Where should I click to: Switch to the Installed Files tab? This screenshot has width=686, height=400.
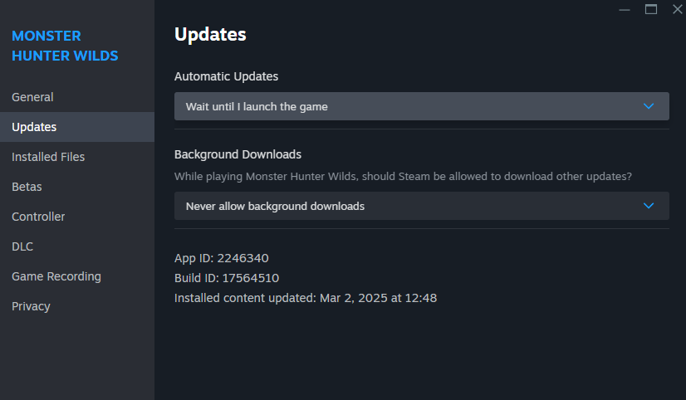(48, 157)
